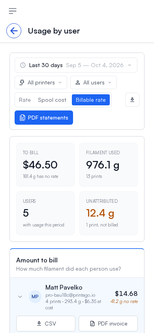154x333 pixels.
Task: Click Matt Pavelko's email address
Action: coord(70,295)
